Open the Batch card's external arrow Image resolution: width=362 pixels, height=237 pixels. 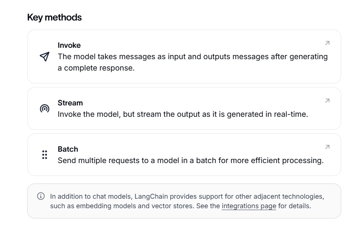tap(327, 147)
